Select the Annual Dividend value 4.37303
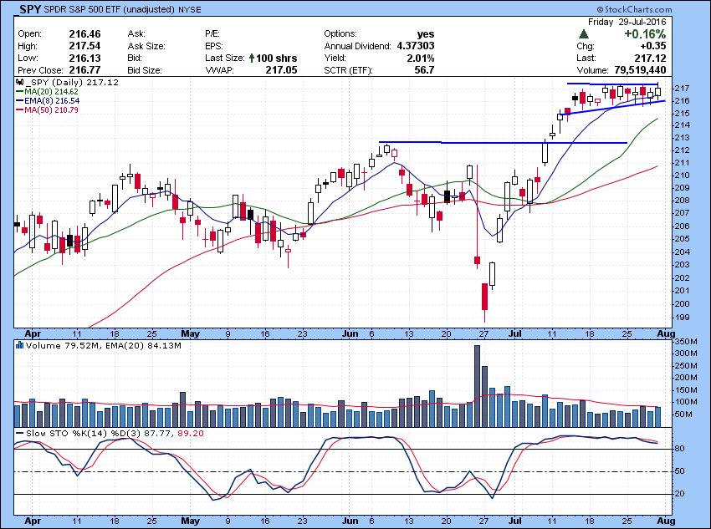This screenshot has width=711, height=529. tap(416, 46)
